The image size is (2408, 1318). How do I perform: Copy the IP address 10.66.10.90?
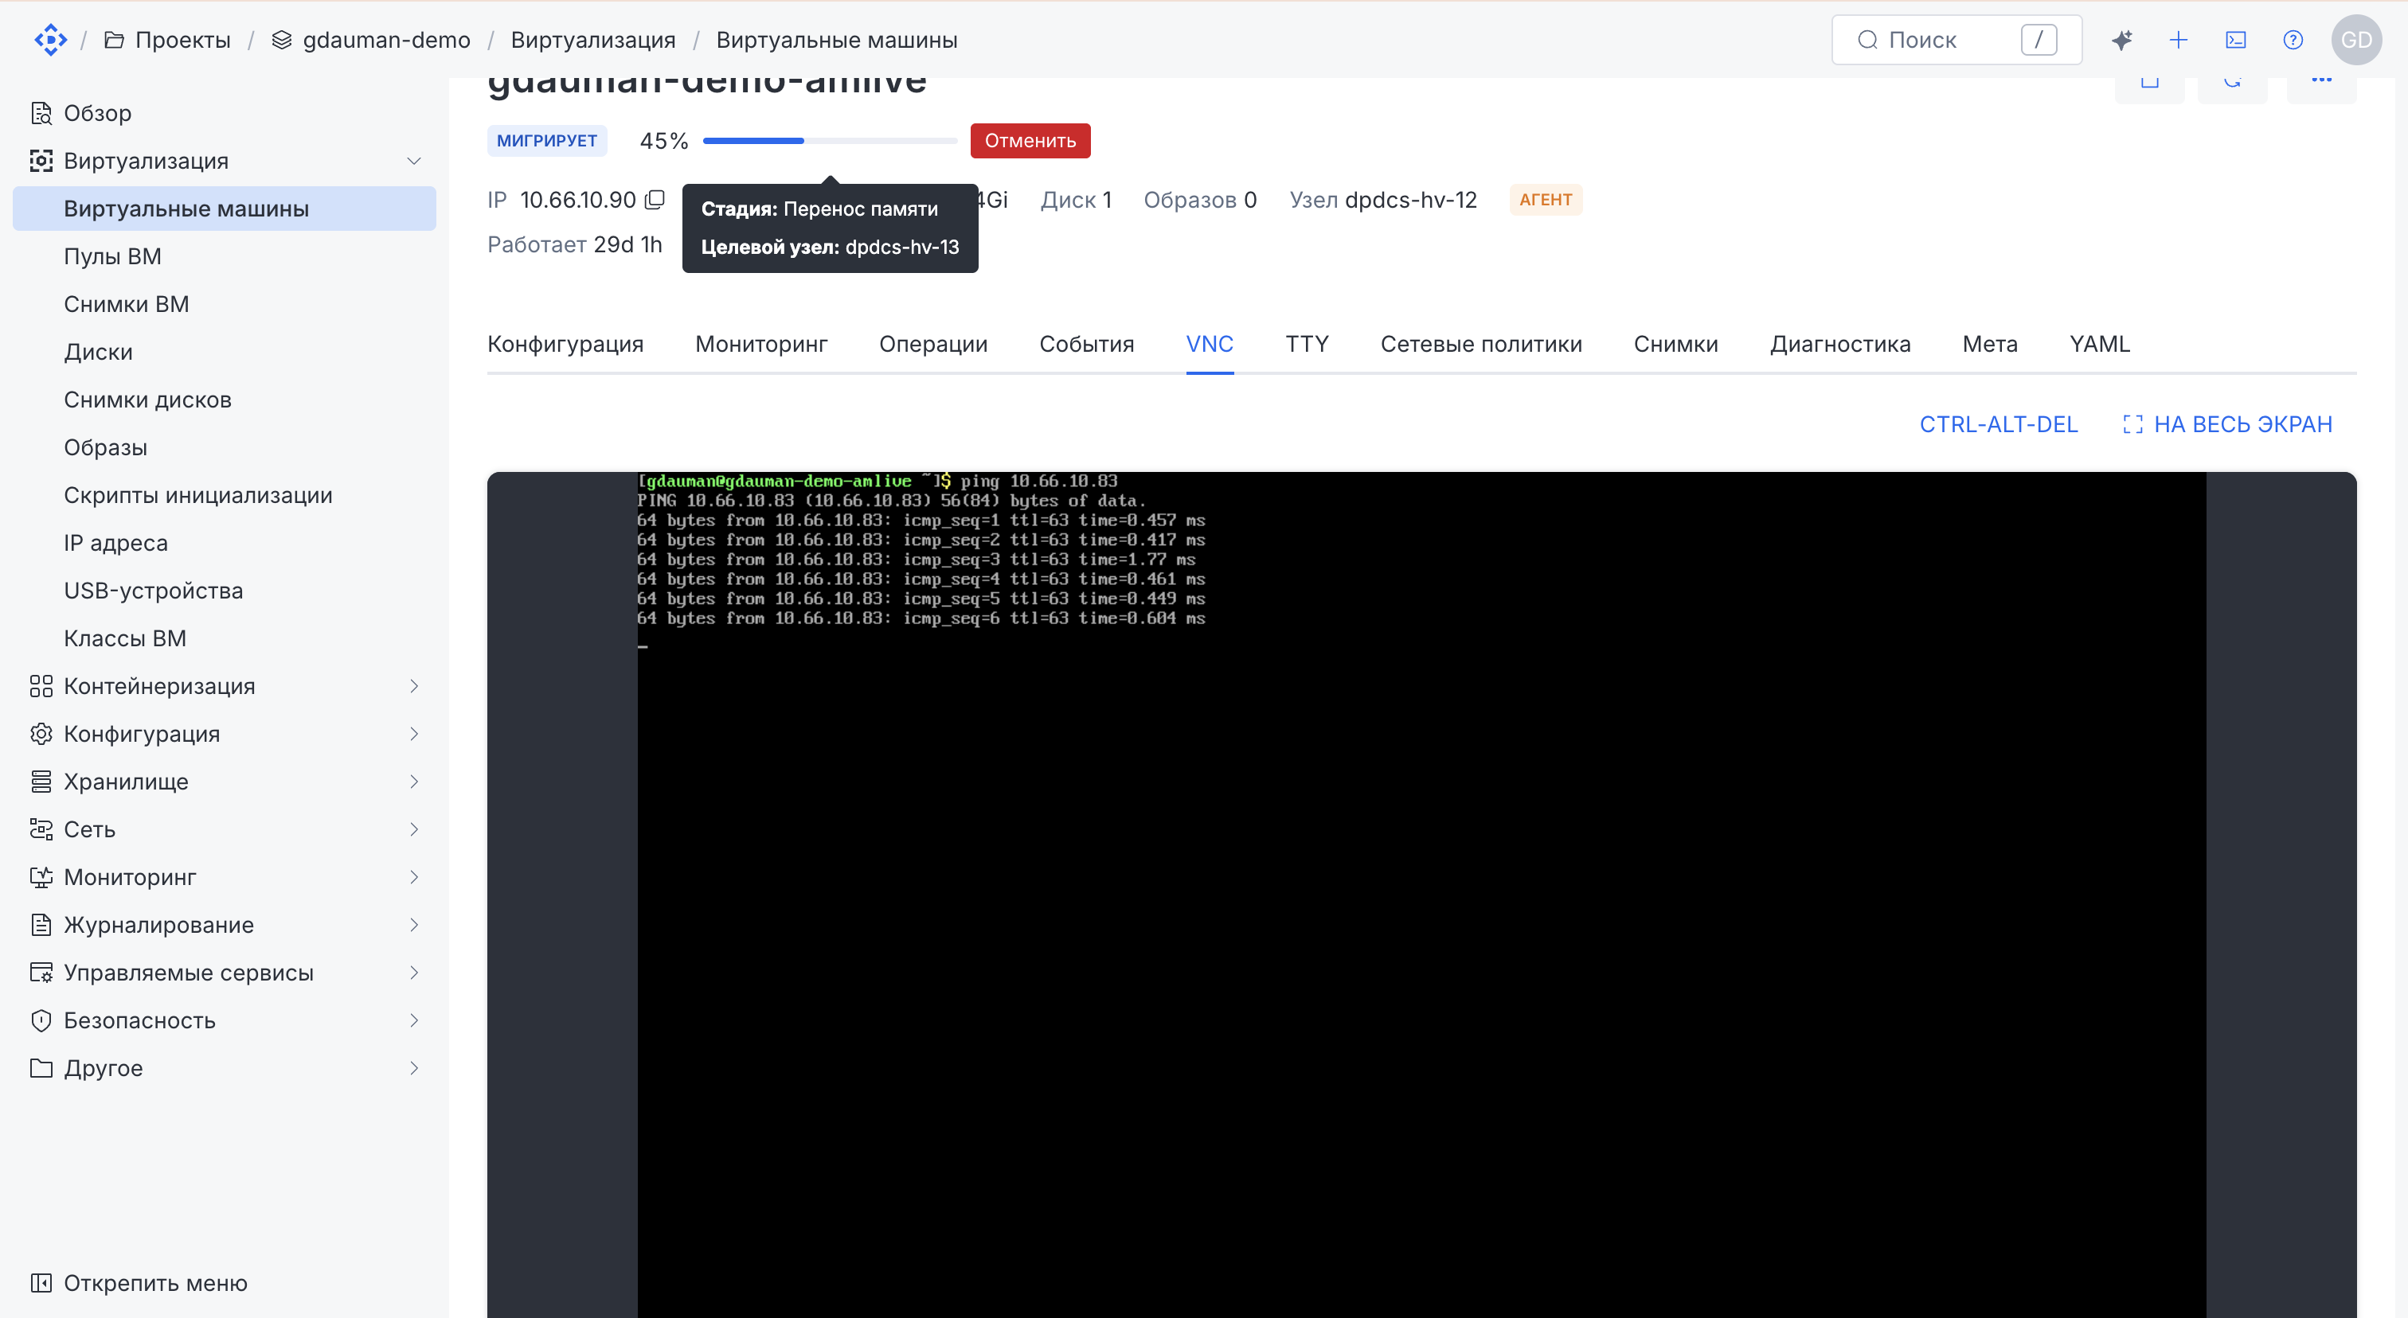[x=655, y=199]
